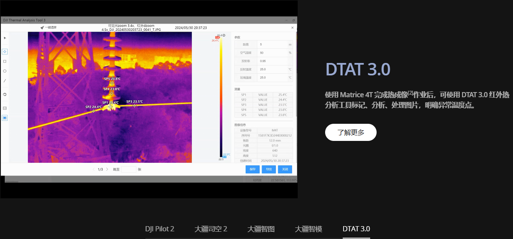The width and height of the screenshot is (513, 239).
Task: Click the jump-to page number field
Action: [128, 169]
